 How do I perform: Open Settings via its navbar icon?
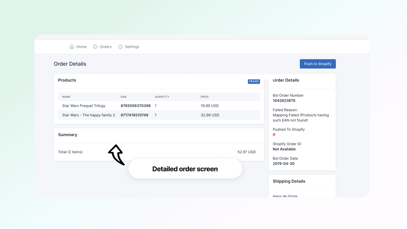coord(120,46)
